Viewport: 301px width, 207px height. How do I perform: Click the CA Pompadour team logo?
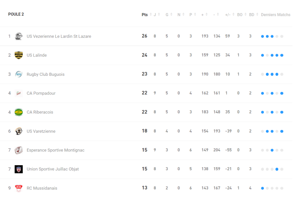point(19,93)
